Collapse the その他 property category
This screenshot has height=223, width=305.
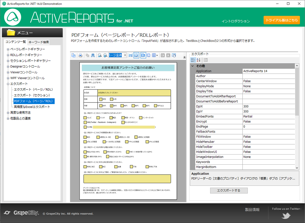click(x=193, y=66)
